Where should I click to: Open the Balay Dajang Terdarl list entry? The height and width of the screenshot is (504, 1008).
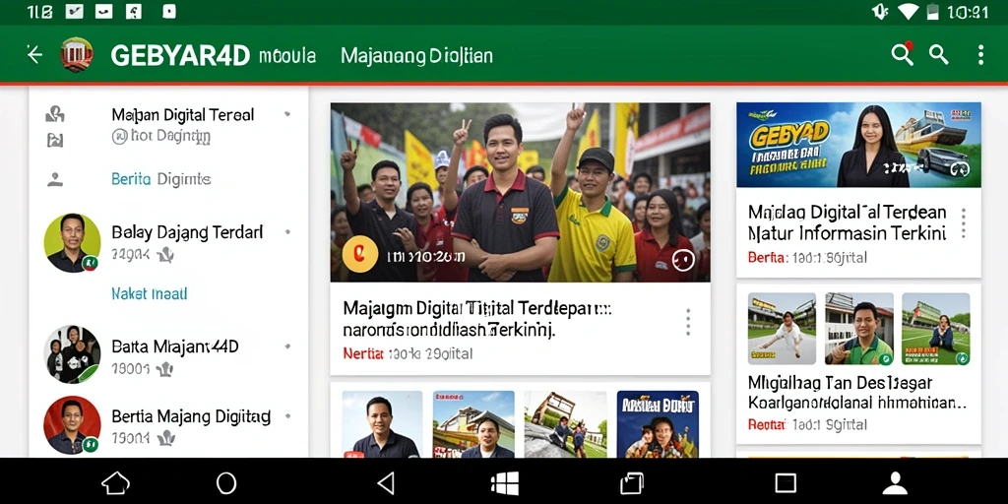click(x=168, y=243)
